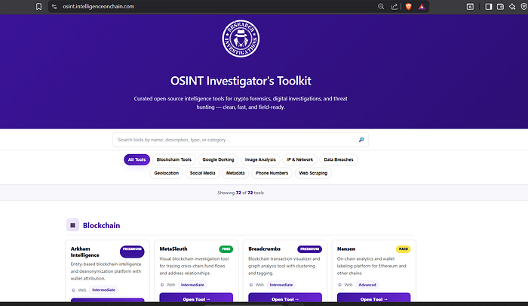Click the Advanced tag on Nansen card

[x=367, y=285]
